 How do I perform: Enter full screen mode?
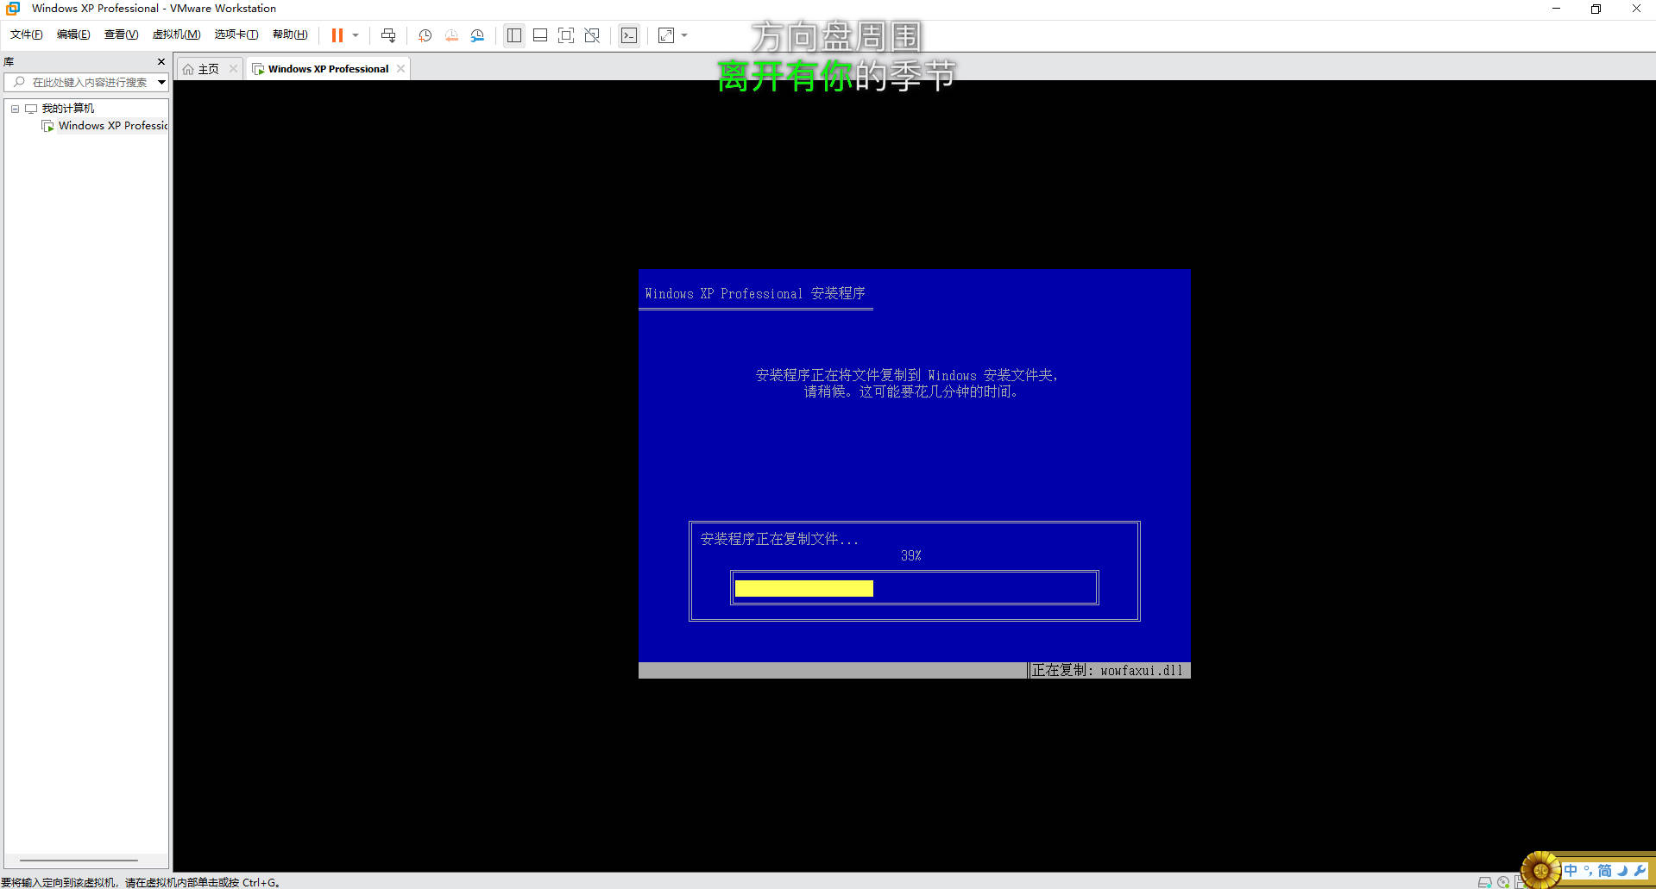point(566,35)
